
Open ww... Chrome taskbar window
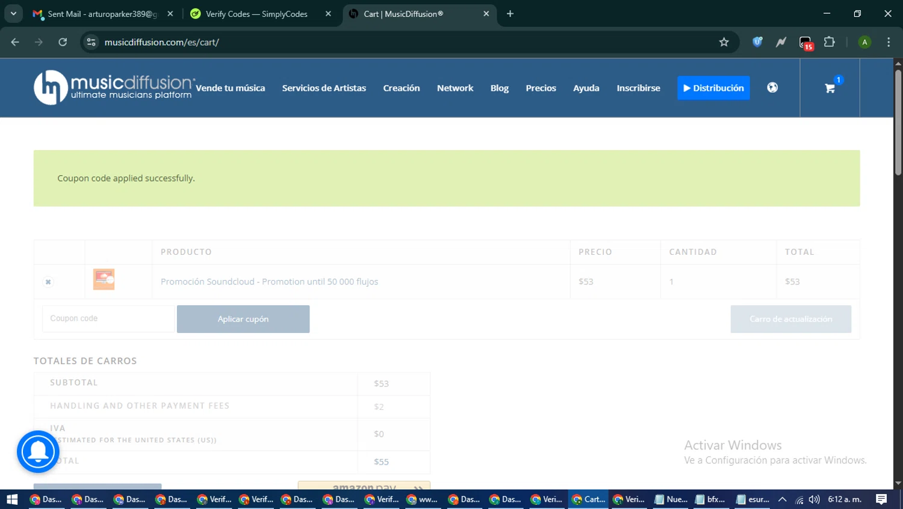click(x=422, y=499)
